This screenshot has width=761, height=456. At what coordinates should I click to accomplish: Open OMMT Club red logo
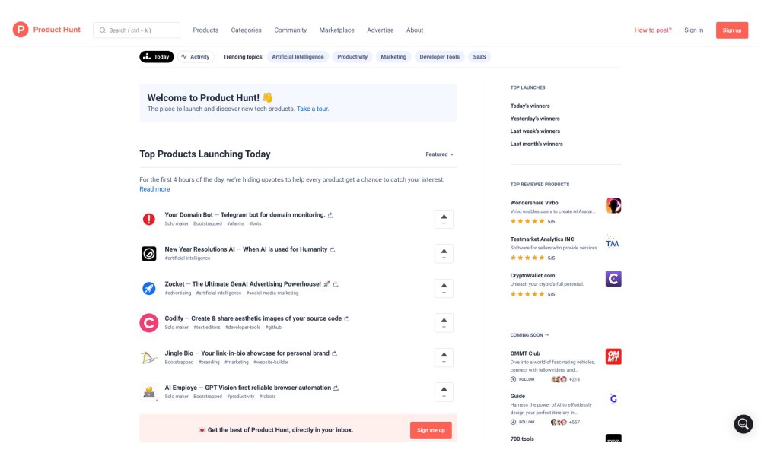[x=613, y=356]
